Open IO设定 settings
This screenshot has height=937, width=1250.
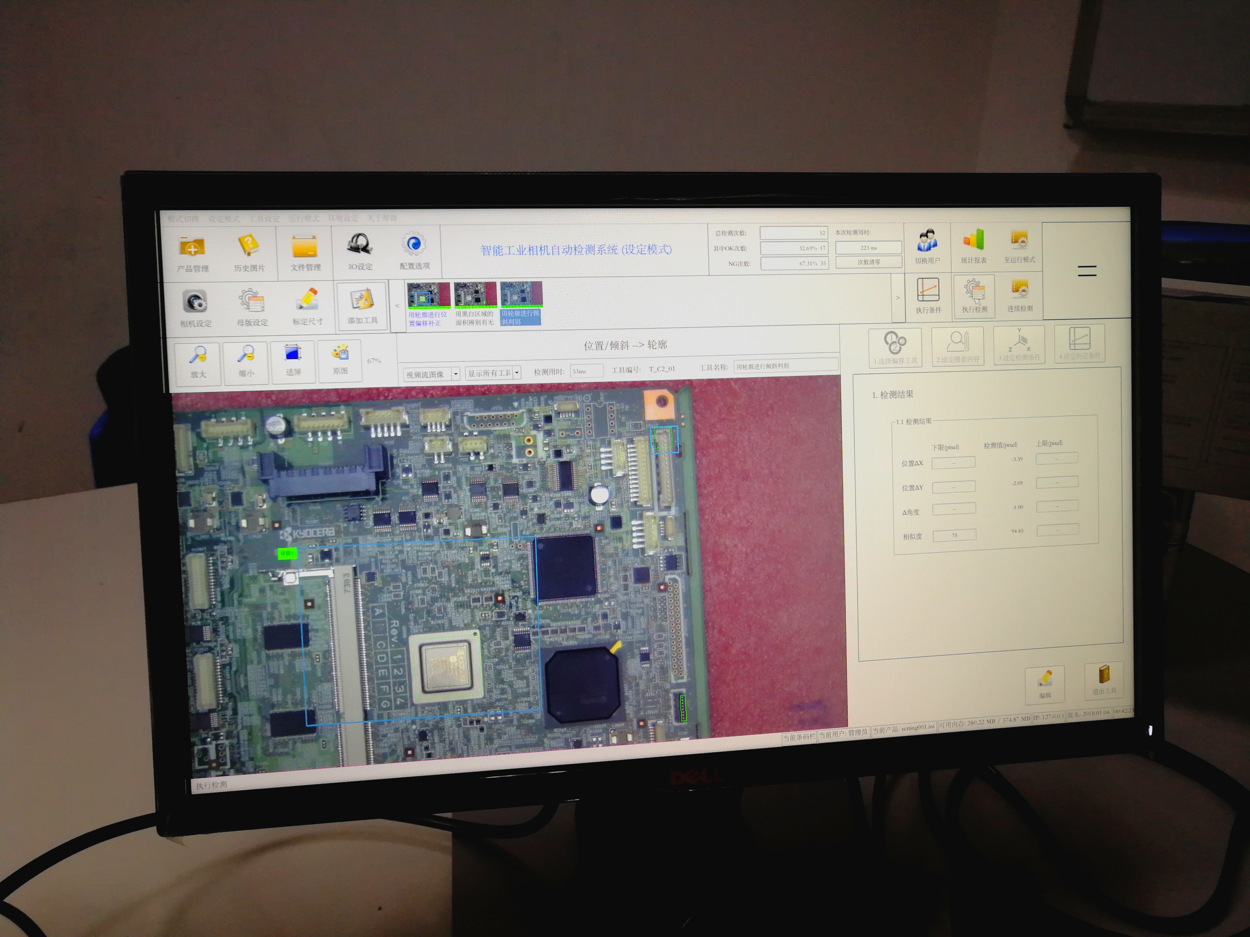point(360,252)
